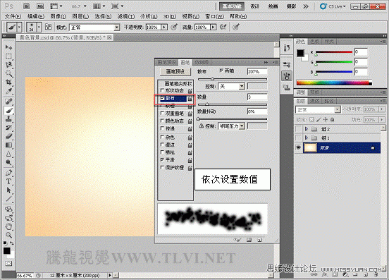Adjust the 散布 scatter slider
389x280 pixels.
point(212,79)
